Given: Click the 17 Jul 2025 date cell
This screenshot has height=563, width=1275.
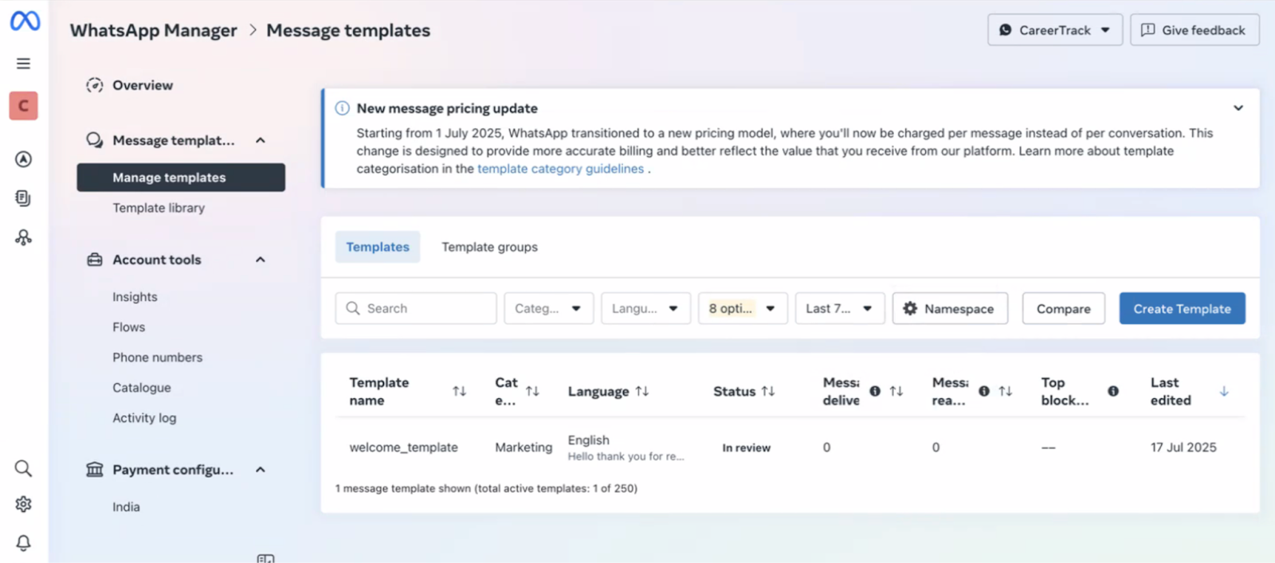Looking at the screenshot, I should [1183, 448].
